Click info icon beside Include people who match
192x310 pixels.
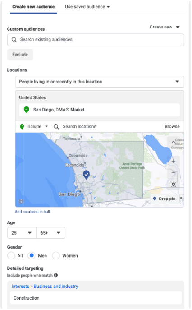point(56,275)
